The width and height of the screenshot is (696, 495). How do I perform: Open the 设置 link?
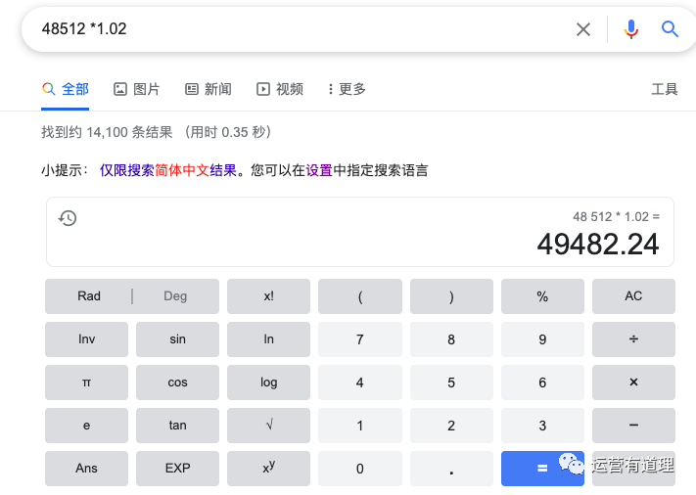pos(319,170)
